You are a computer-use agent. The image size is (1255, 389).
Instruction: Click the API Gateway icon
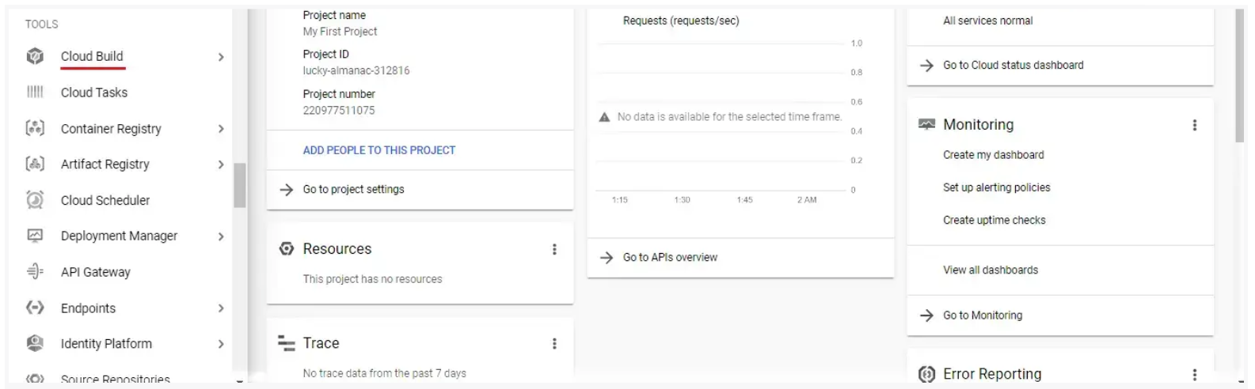point(35,272)
